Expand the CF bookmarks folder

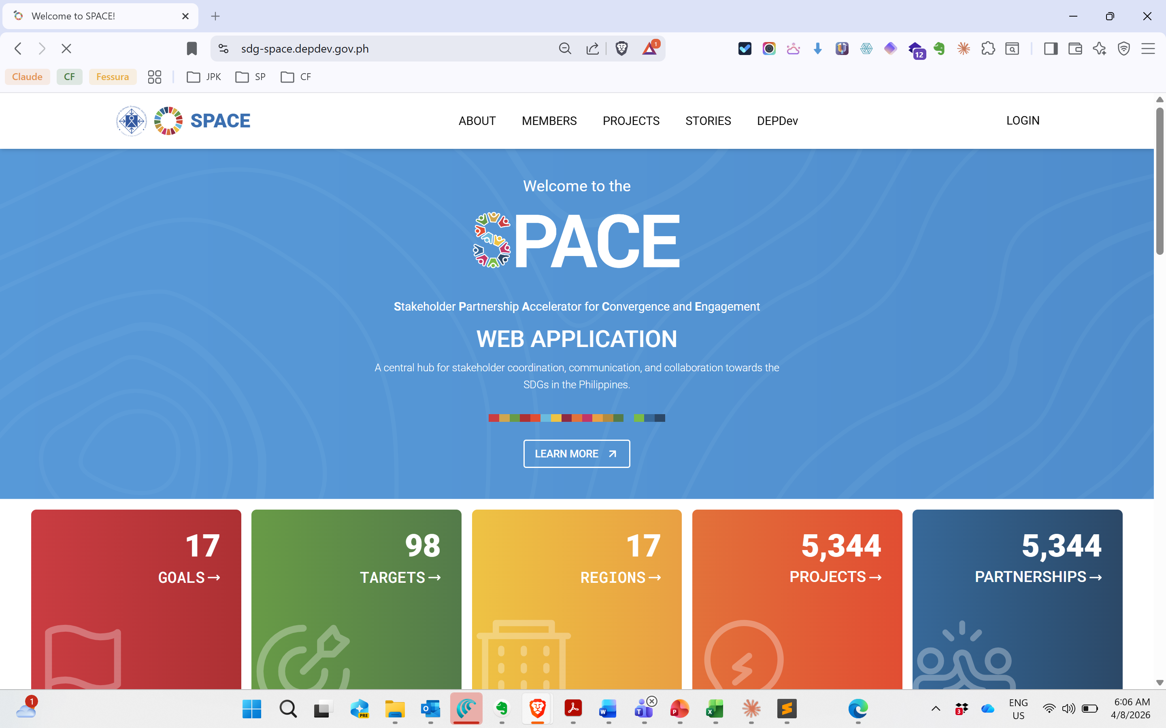click(x=296, y=77)
